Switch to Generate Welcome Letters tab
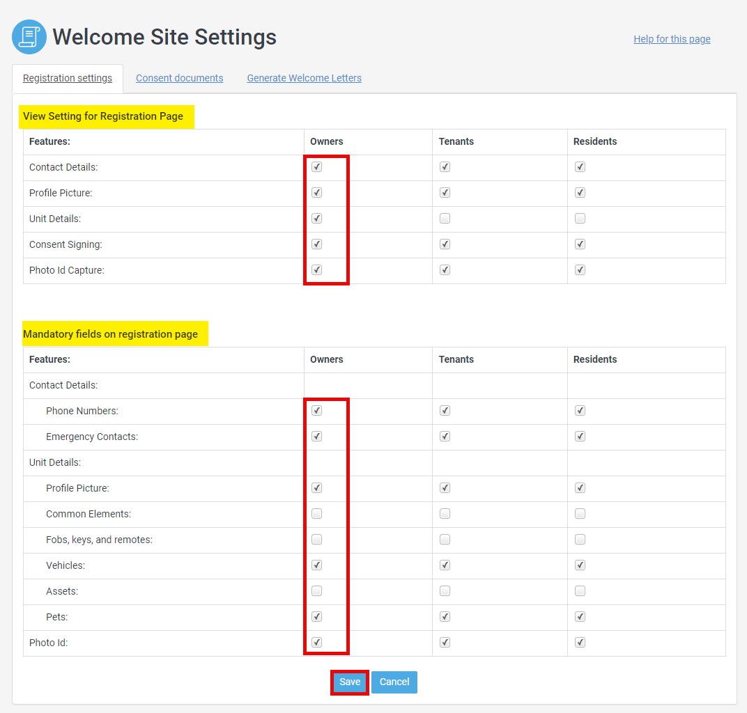The image size is (747, 713). [x=304, y=78]
